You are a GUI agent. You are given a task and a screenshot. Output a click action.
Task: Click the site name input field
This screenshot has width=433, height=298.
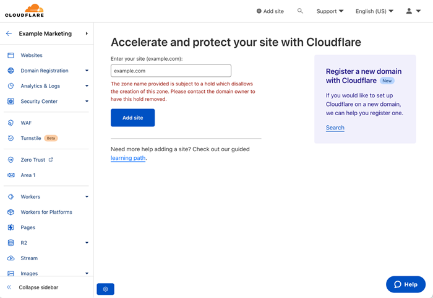point(171,71)
